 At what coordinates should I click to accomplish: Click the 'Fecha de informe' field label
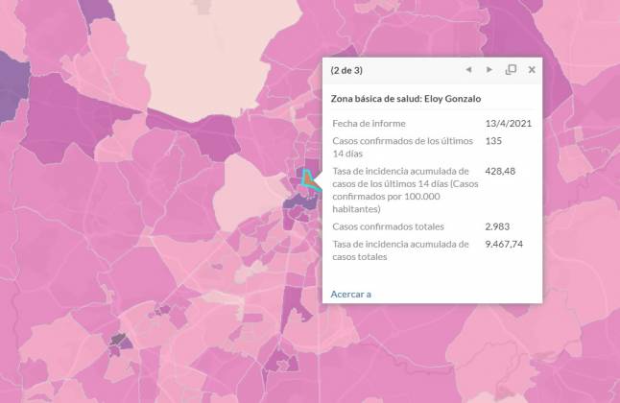pyautogui.click(x=369, y=124)
